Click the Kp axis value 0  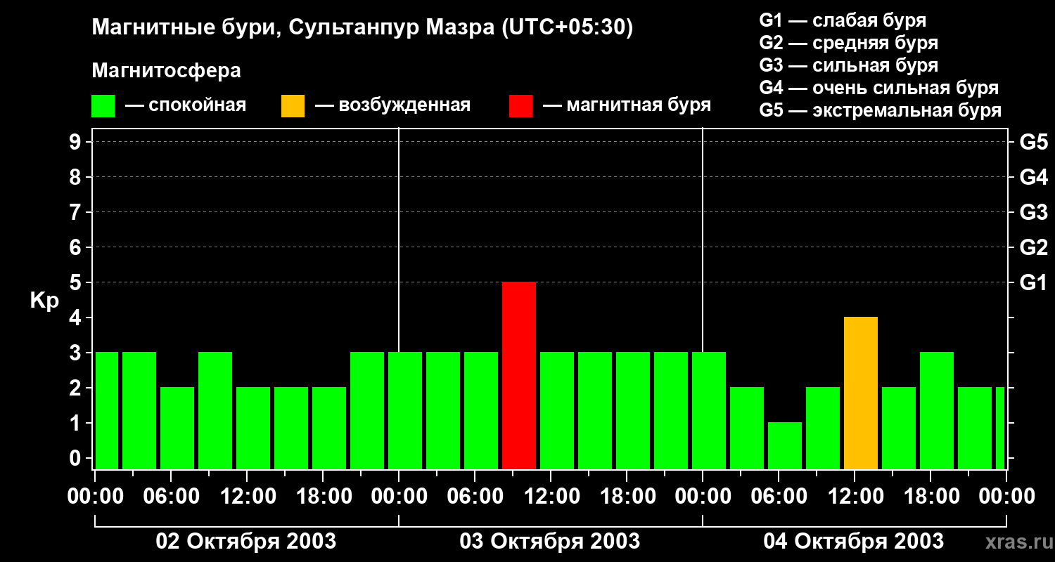point(77,459)
